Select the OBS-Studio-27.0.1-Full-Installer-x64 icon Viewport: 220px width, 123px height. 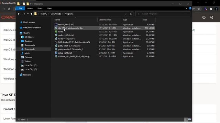[x=56, y=42]
